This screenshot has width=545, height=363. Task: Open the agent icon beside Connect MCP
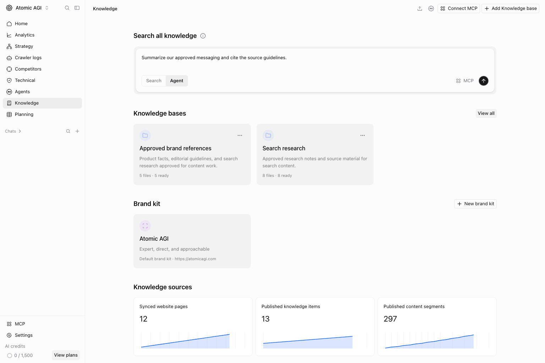pos(431,9)
